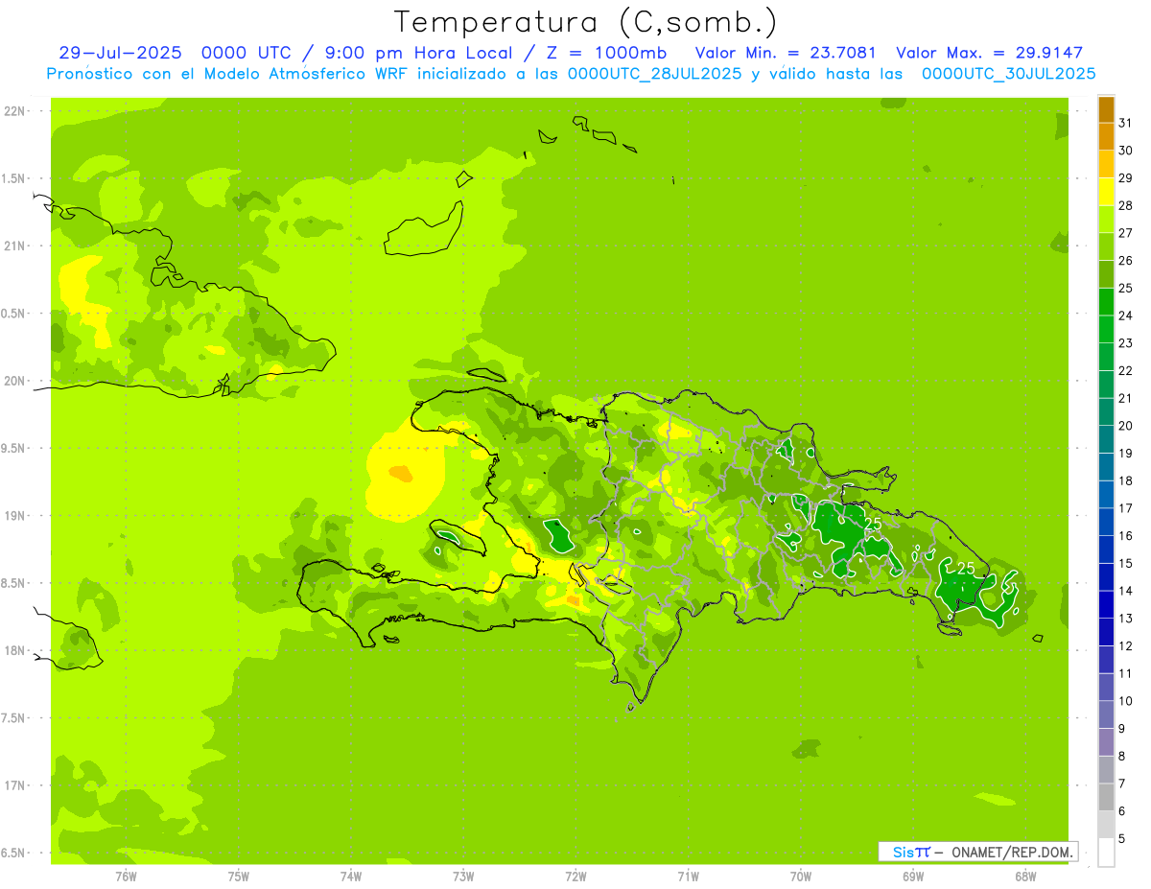The width and height of the screenshot is (1151, 889).
Task: Click the gray legend swatch between 6 and 7
Action: pyautogui.click(x=1106, y=797)
